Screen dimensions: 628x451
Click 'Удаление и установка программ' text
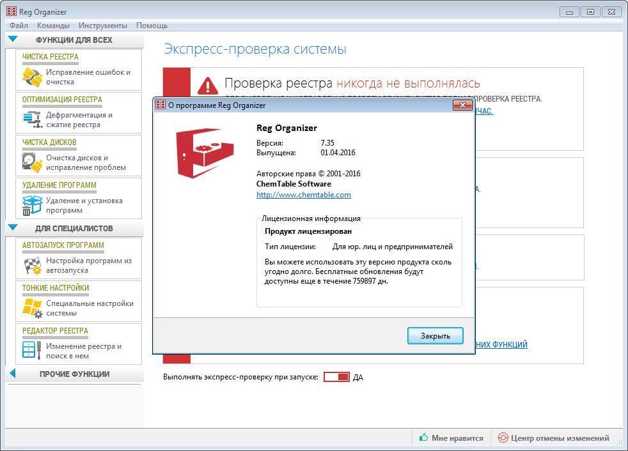[x=84, y=205]
